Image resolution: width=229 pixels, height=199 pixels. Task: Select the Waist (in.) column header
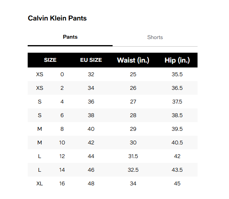[133, 60]
